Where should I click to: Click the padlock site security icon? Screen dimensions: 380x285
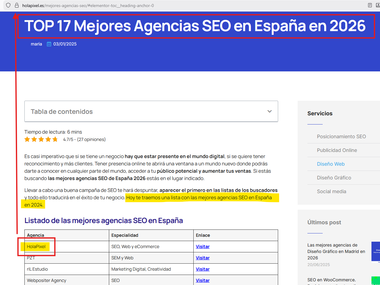(x=17, y=5)
